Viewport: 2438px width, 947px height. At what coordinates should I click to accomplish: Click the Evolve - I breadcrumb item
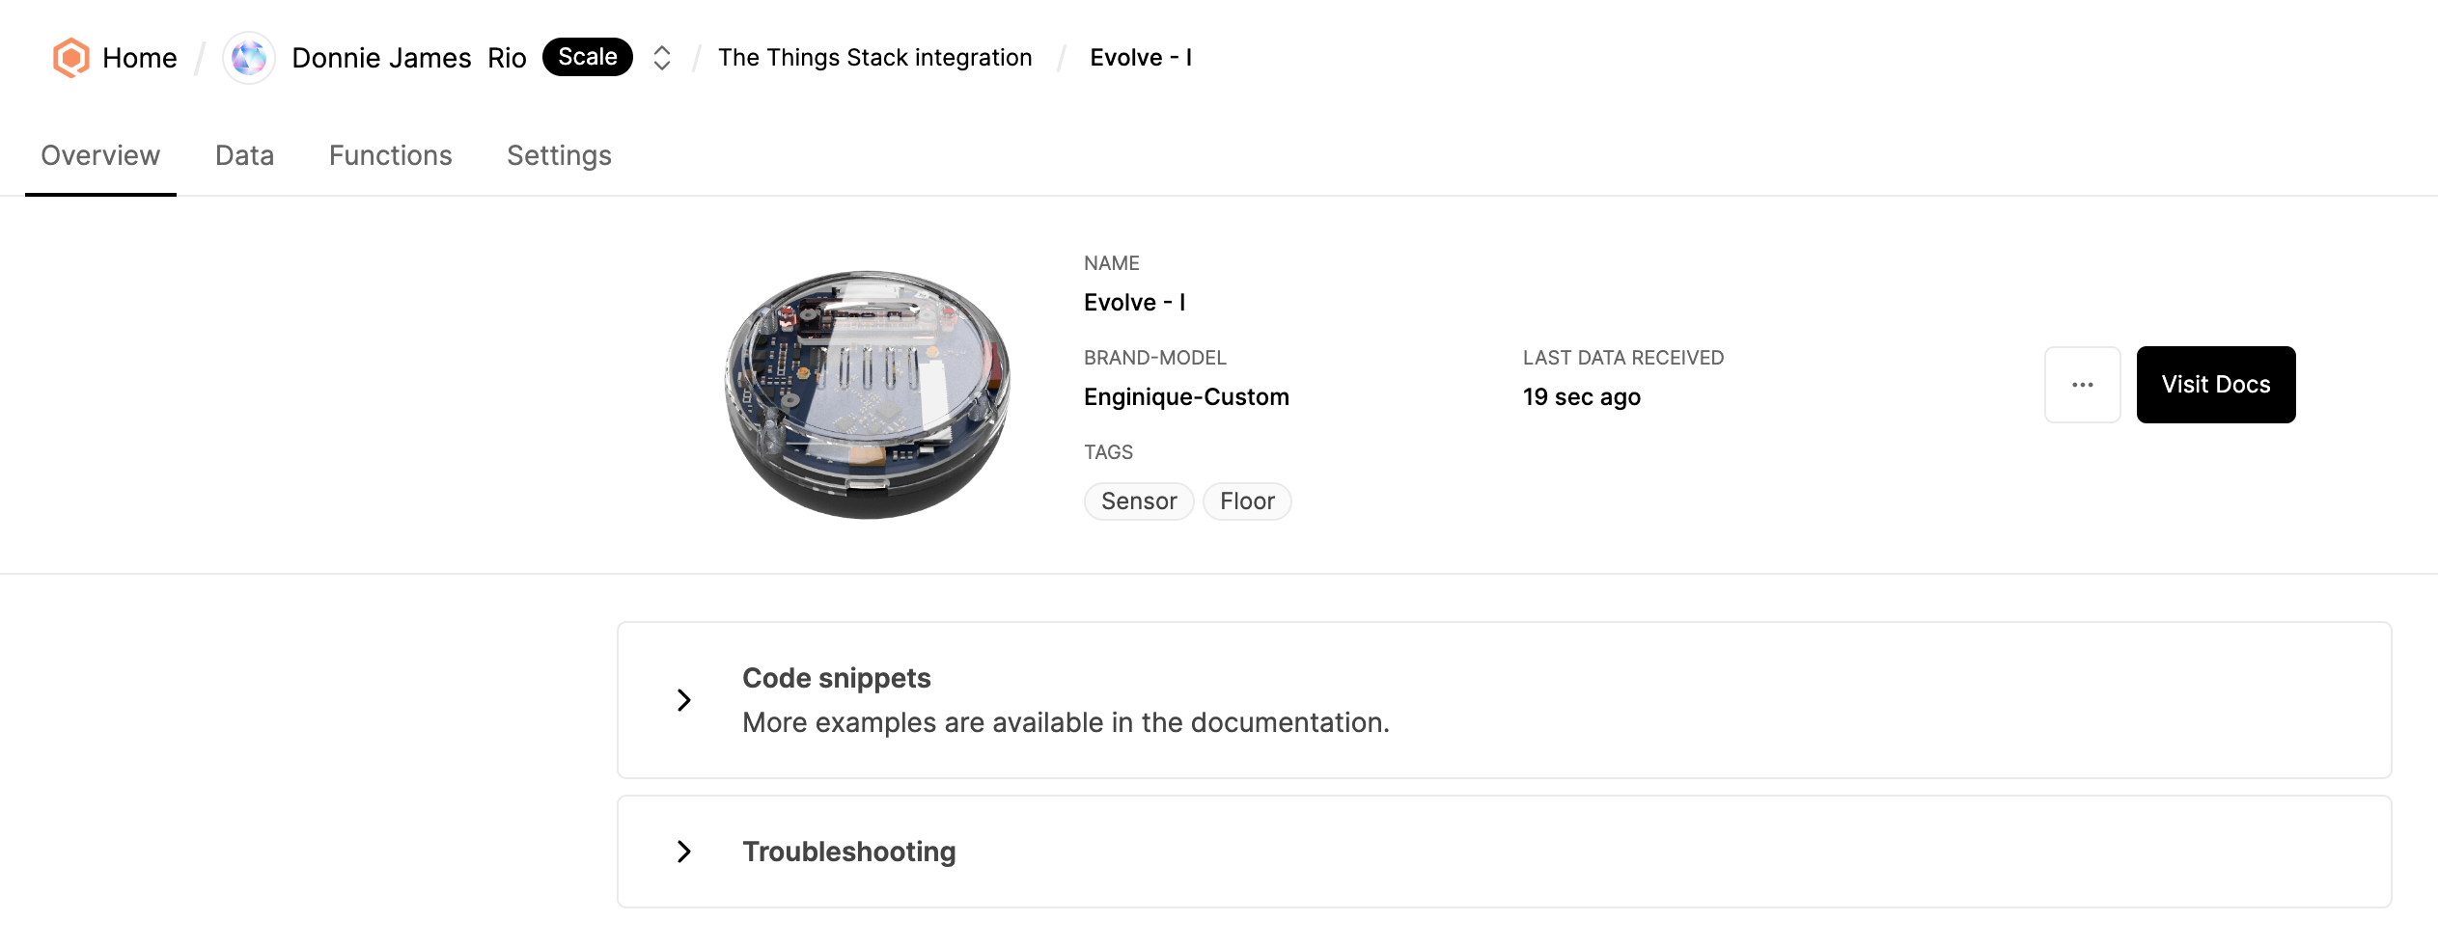coord(1141,58)
